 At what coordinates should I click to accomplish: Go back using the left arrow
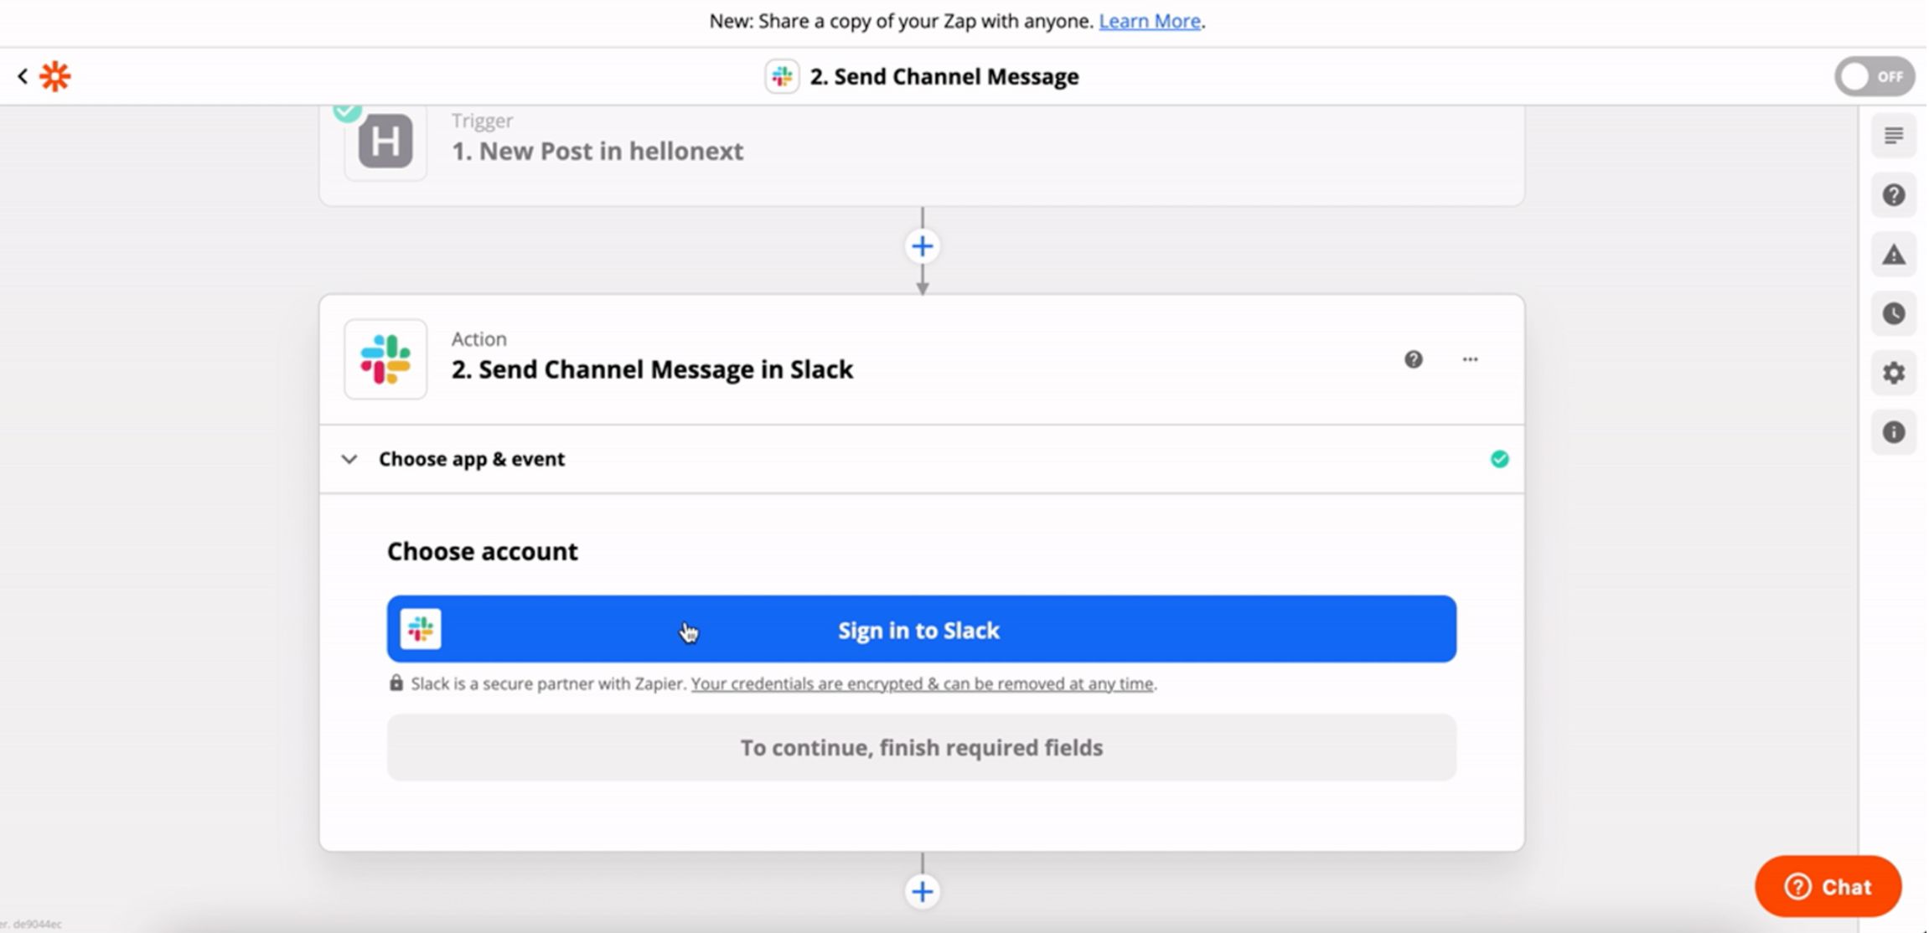point(23,76)
